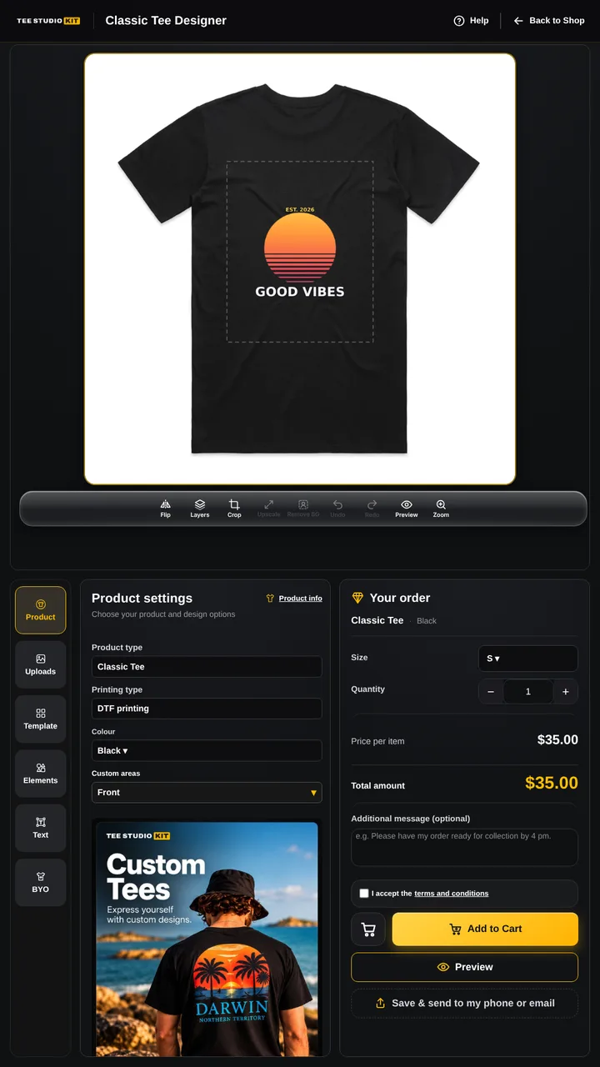Click the cart icon button
This screenshot has width=600, height=1067.
[368, 929]
